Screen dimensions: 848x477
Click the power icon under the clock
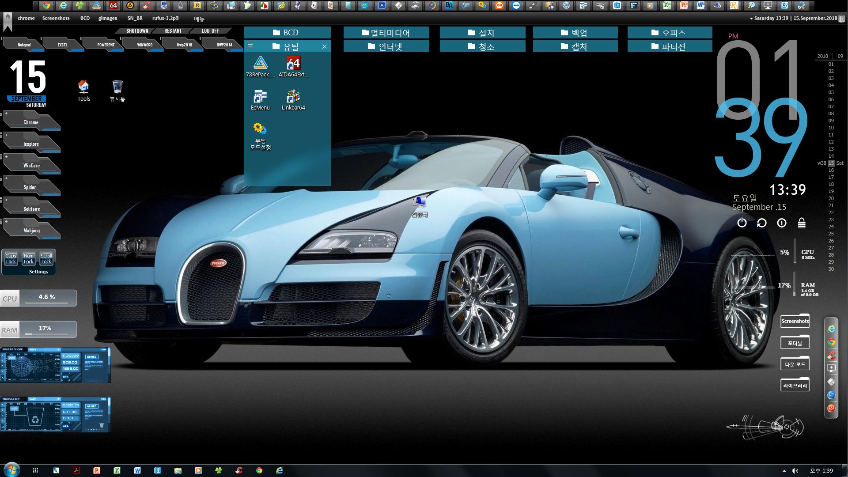click(742, 223)
